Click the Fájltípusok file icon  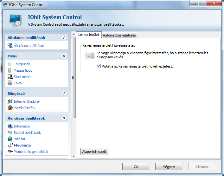10,64
